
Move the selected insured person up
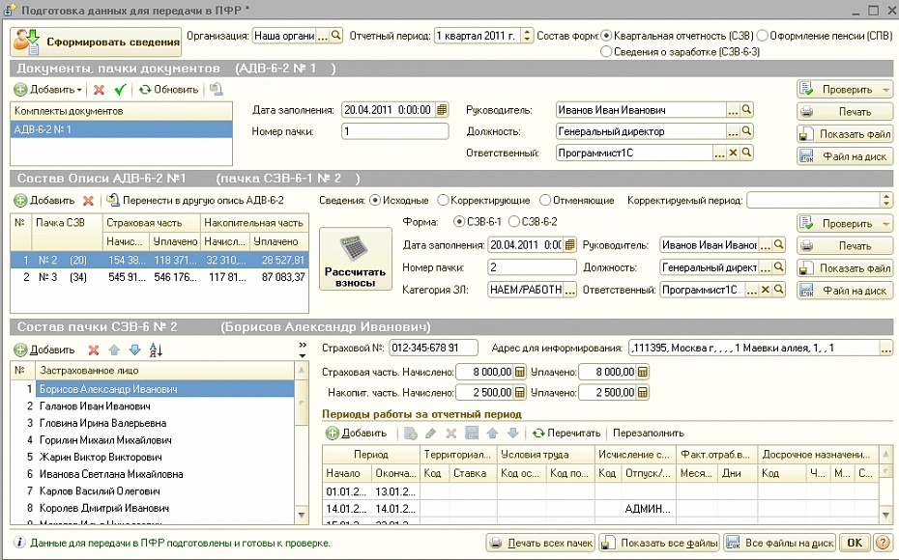pos(114,350)
